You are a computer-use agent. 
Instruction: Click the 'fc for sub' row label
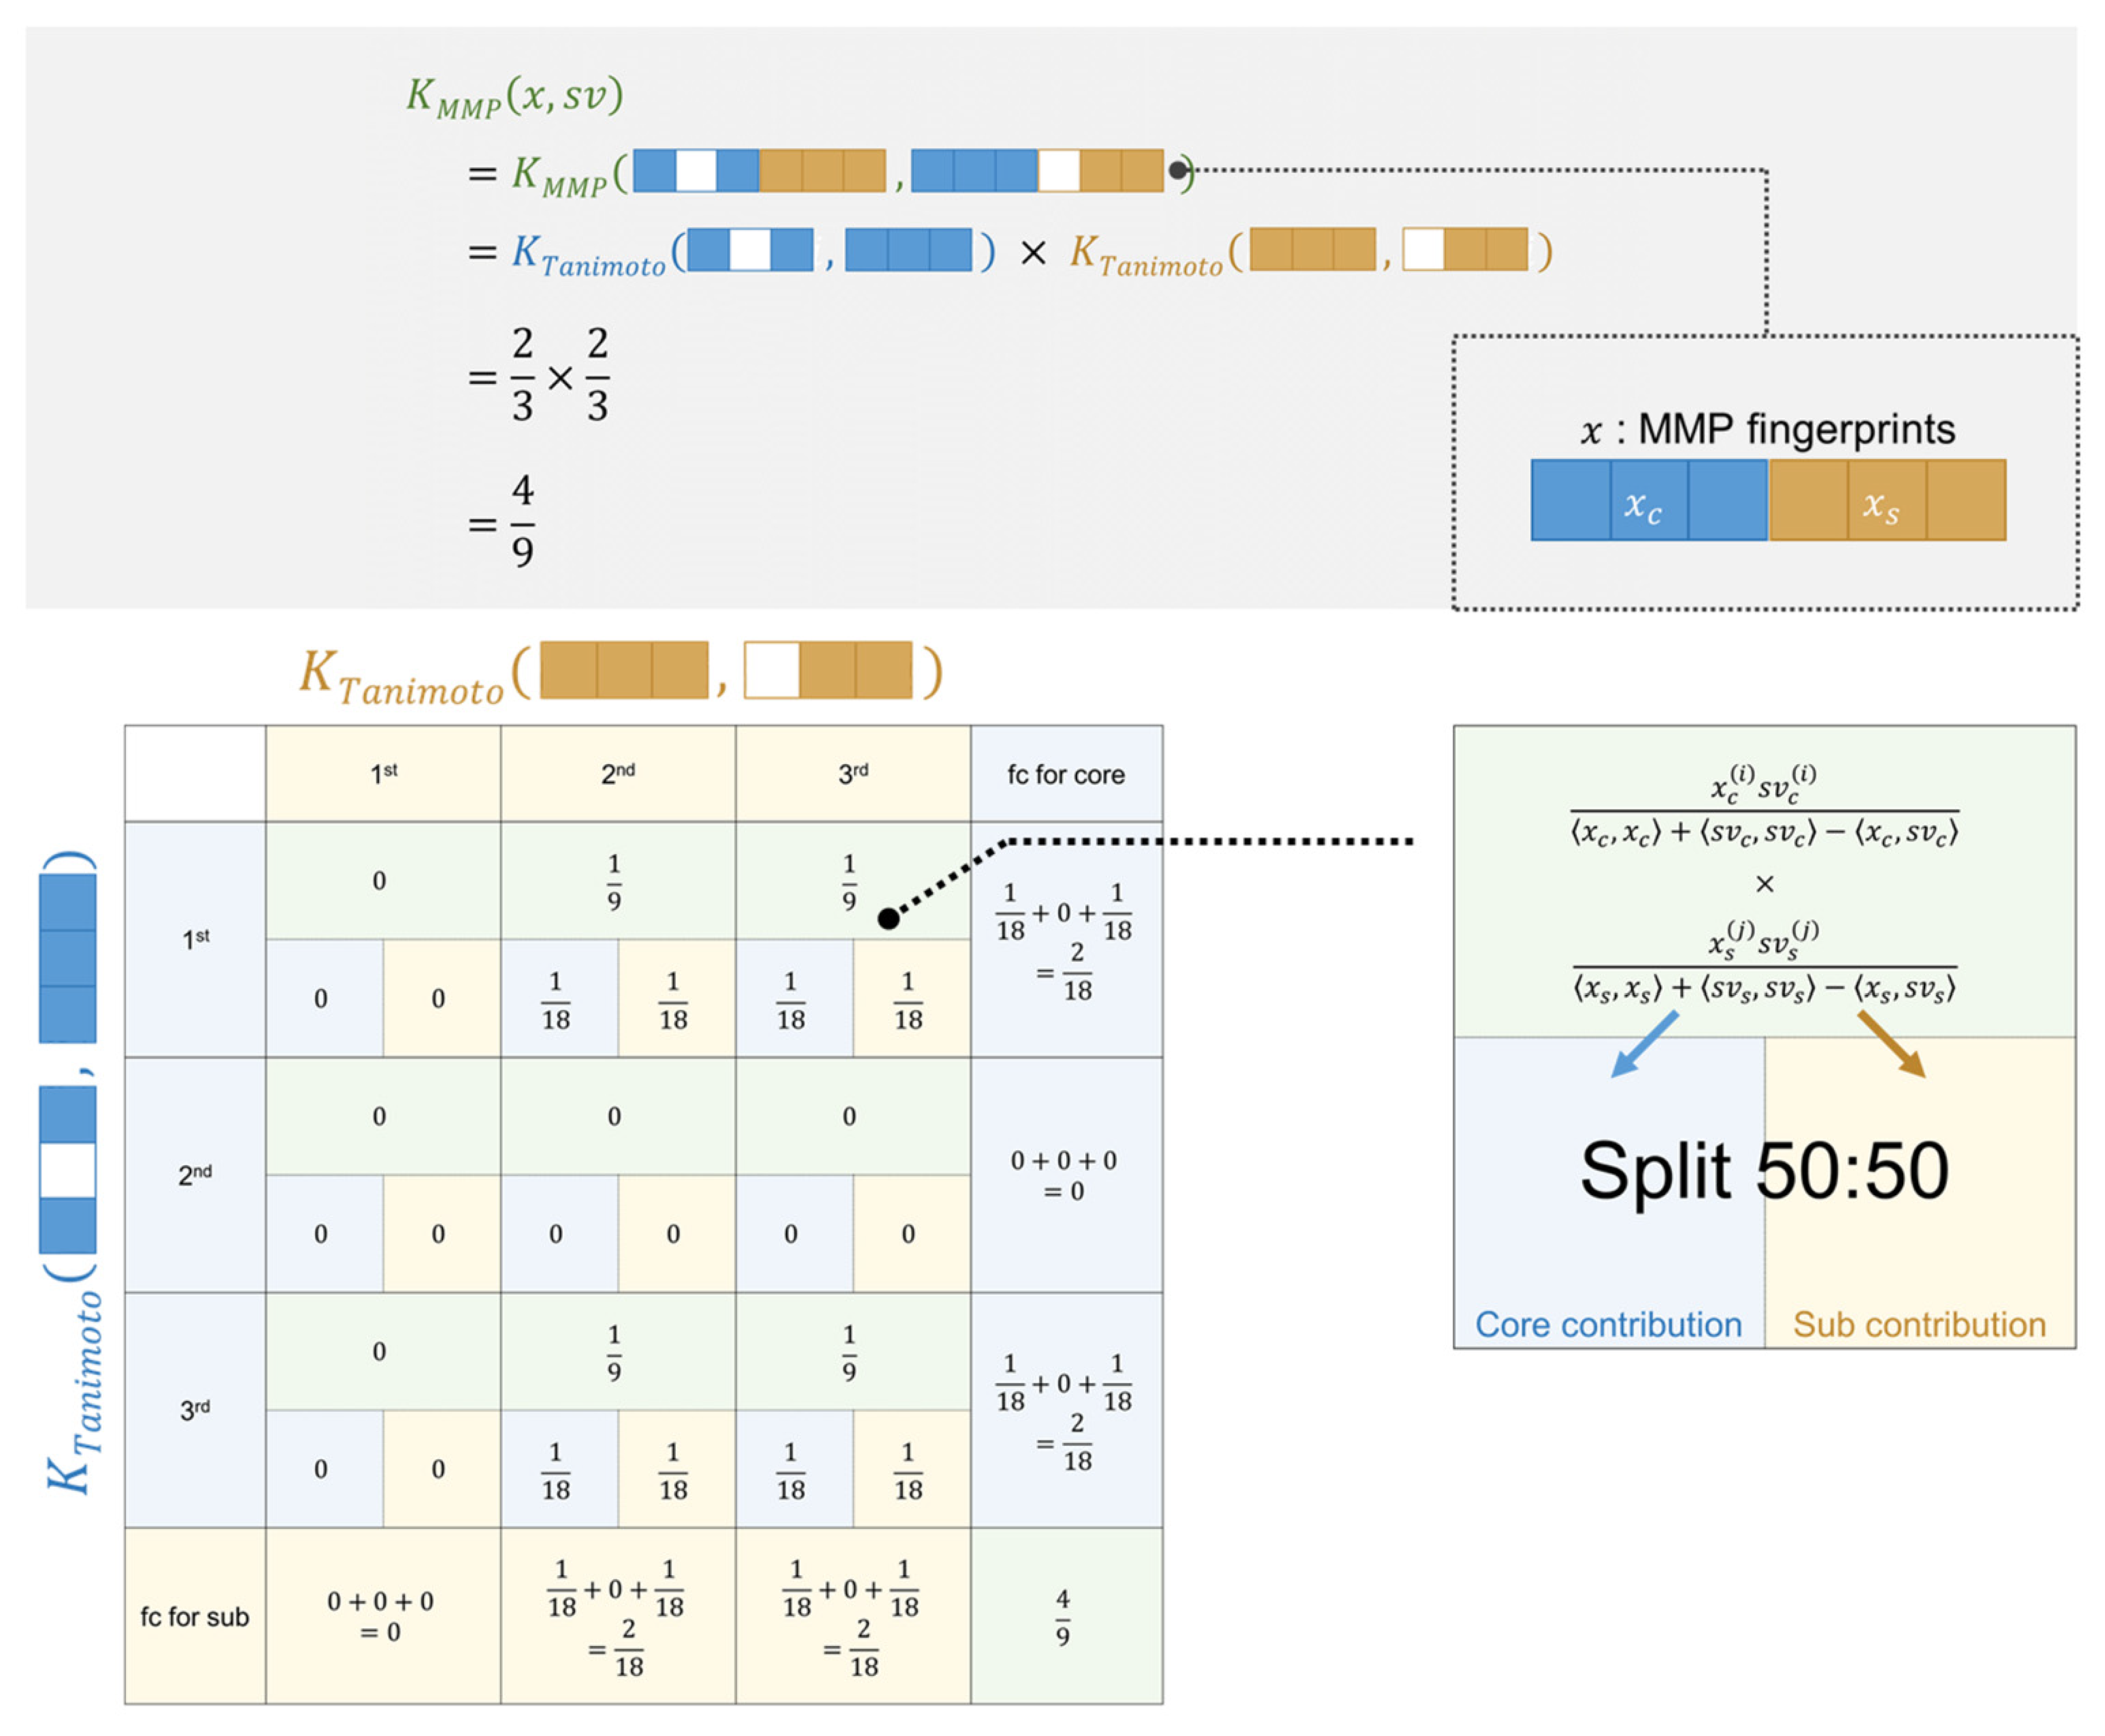[x=194, y=1617]
